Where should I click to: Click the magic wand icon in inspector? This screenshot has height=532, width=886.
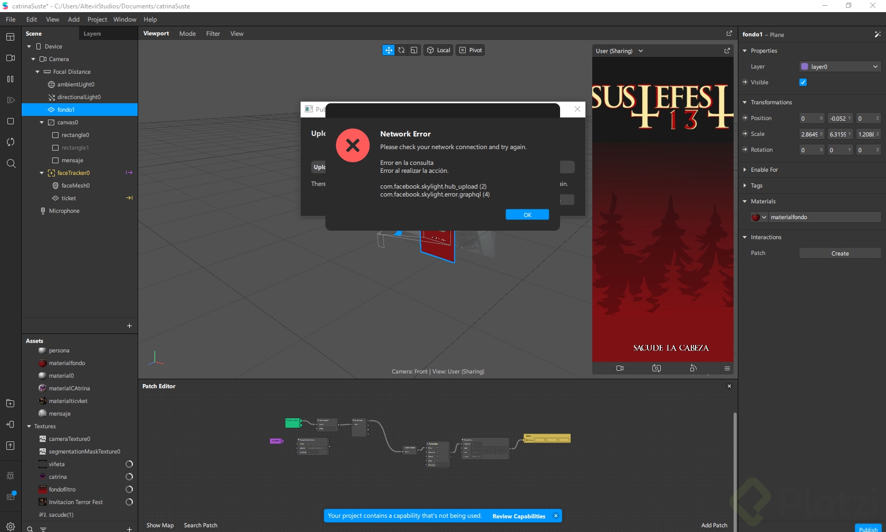pyautogui.click(x=878, y=34)
